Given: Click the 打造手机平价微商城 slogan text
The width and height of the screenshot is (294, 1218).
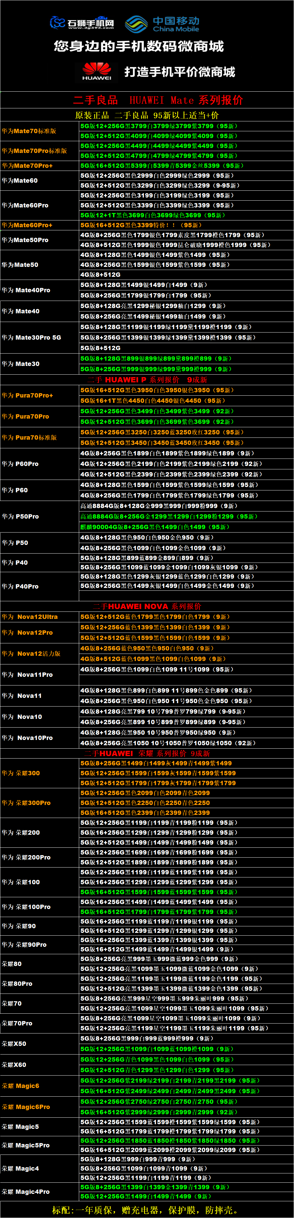Looking at the screenshot, I should click(179, 72).
